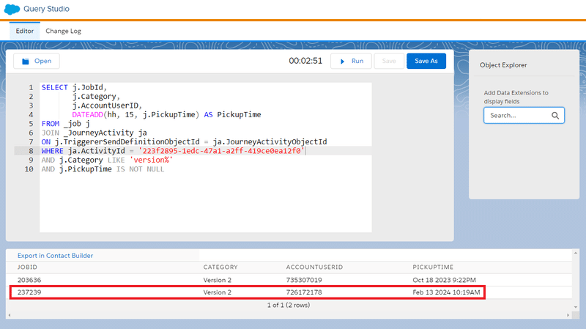The height and width of the screenshot is (329, 586).
Task: Click line number 10 in gutter
Action: tap(29, 169)
